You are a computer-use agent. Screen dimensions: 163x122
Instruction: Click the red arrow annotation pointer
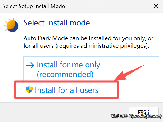click(x=129, y=73)
